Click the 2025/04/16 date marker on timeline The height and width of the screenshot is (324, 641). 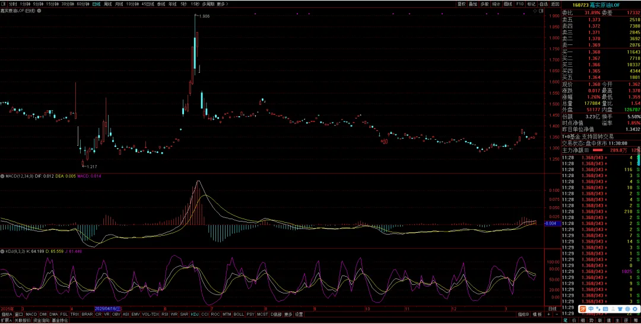coord(108,309)
